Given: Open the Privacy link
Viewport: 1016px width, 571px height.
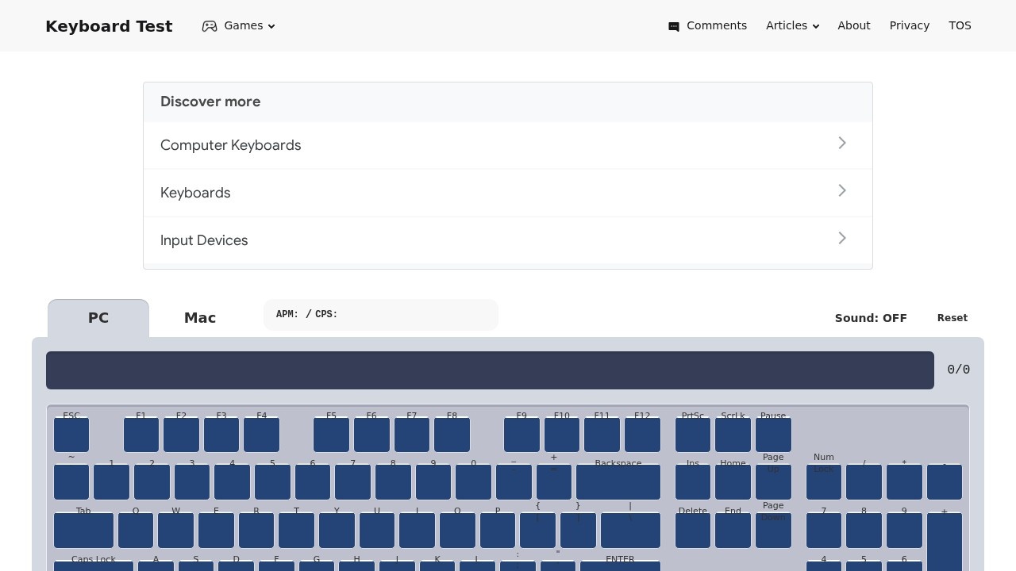Looking at the screenshot, I should tap(909, 26).
